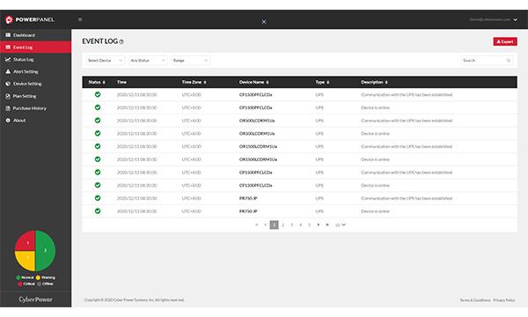Click the Normal legend item
The height and width of the screenshot is (317, 528).
pyautogui.click(x=25, y=277)
